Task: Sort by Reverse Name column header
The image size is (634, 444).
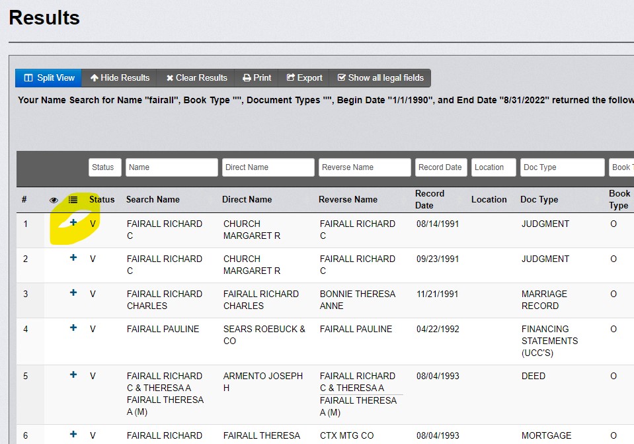Action: 348,200
